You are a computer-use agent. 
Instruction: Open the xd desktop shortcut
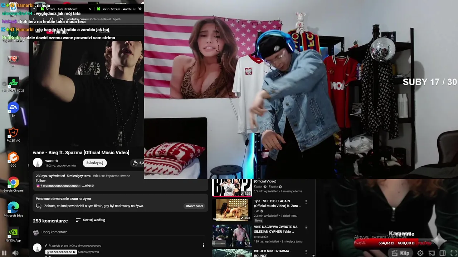pyautogui.click(x=13, y=61)
